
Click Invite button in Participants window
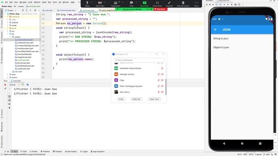click(121, 99)
